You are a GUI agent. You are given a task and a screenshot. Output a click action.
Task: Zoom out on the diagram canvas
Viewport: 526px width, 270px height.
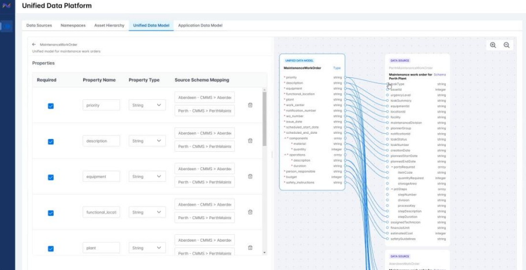pos(506,45)
